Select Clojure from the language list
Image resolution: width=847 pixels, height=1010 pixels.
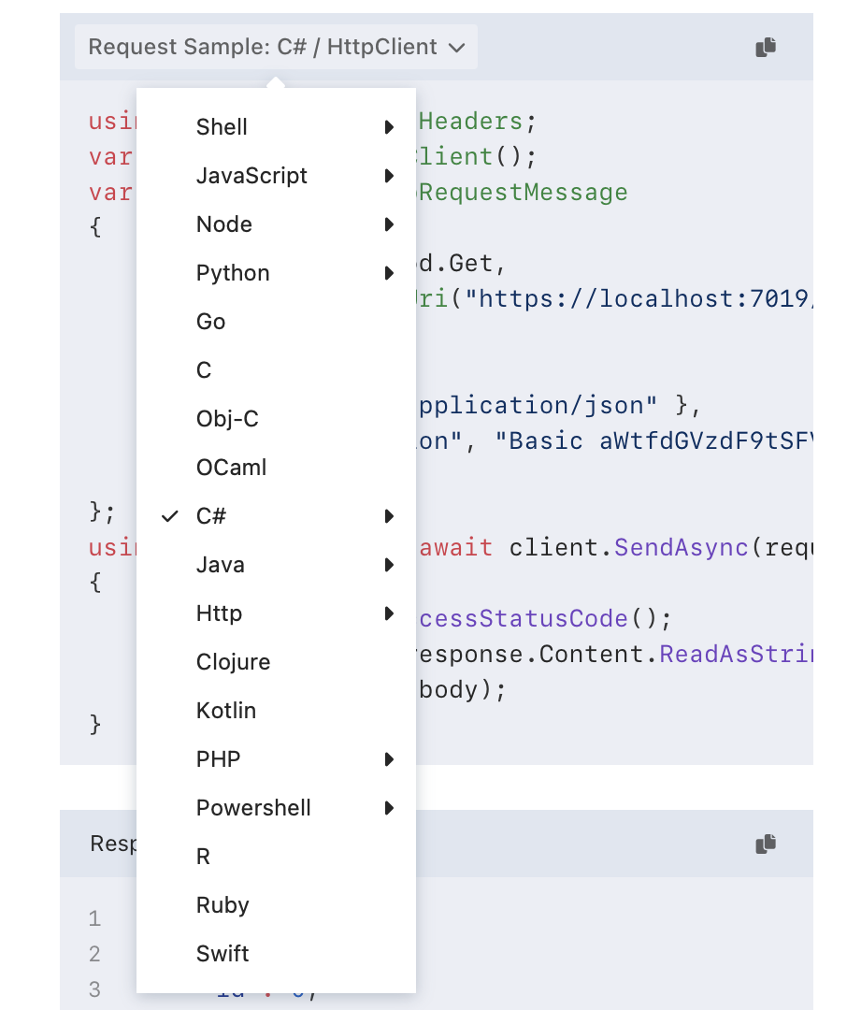pyautogui.click(x=233, y=662)
